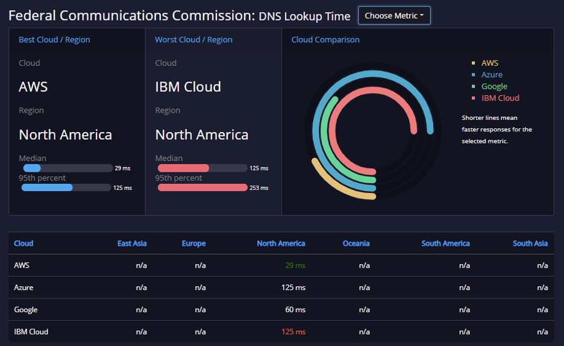Click the green Google arc in chart
The image size is (564, 346).
(324, 131)
